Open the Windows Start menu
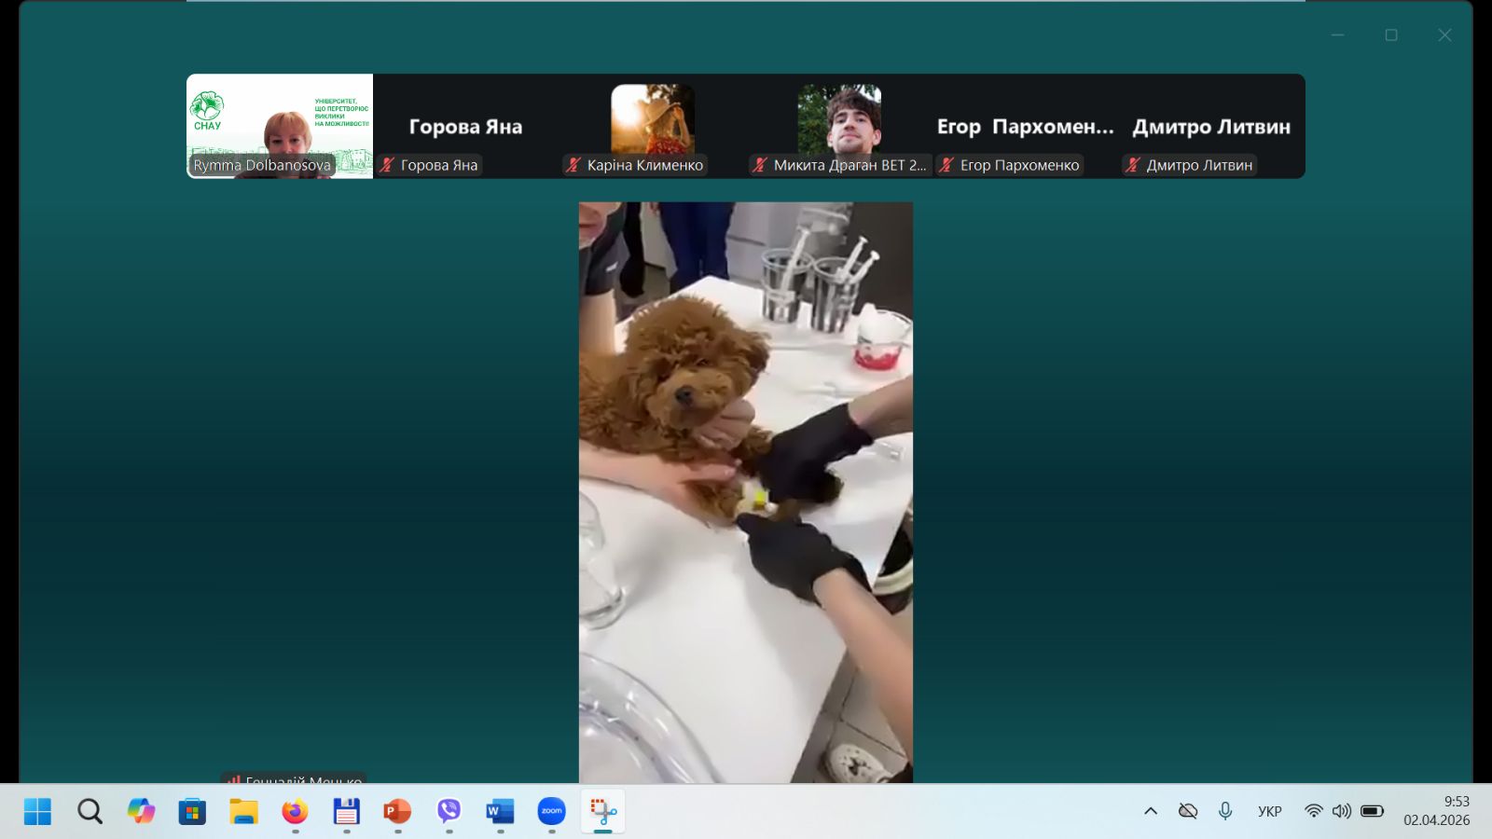The image size is (1492, 839). (37, 811)
